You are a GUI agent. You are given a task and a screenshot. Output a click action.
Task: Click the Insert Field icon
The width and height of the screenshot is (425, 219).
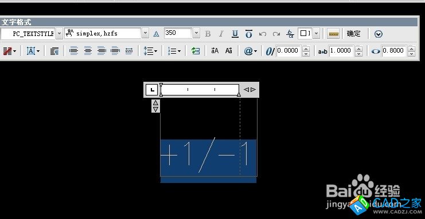tap(195, 51)
